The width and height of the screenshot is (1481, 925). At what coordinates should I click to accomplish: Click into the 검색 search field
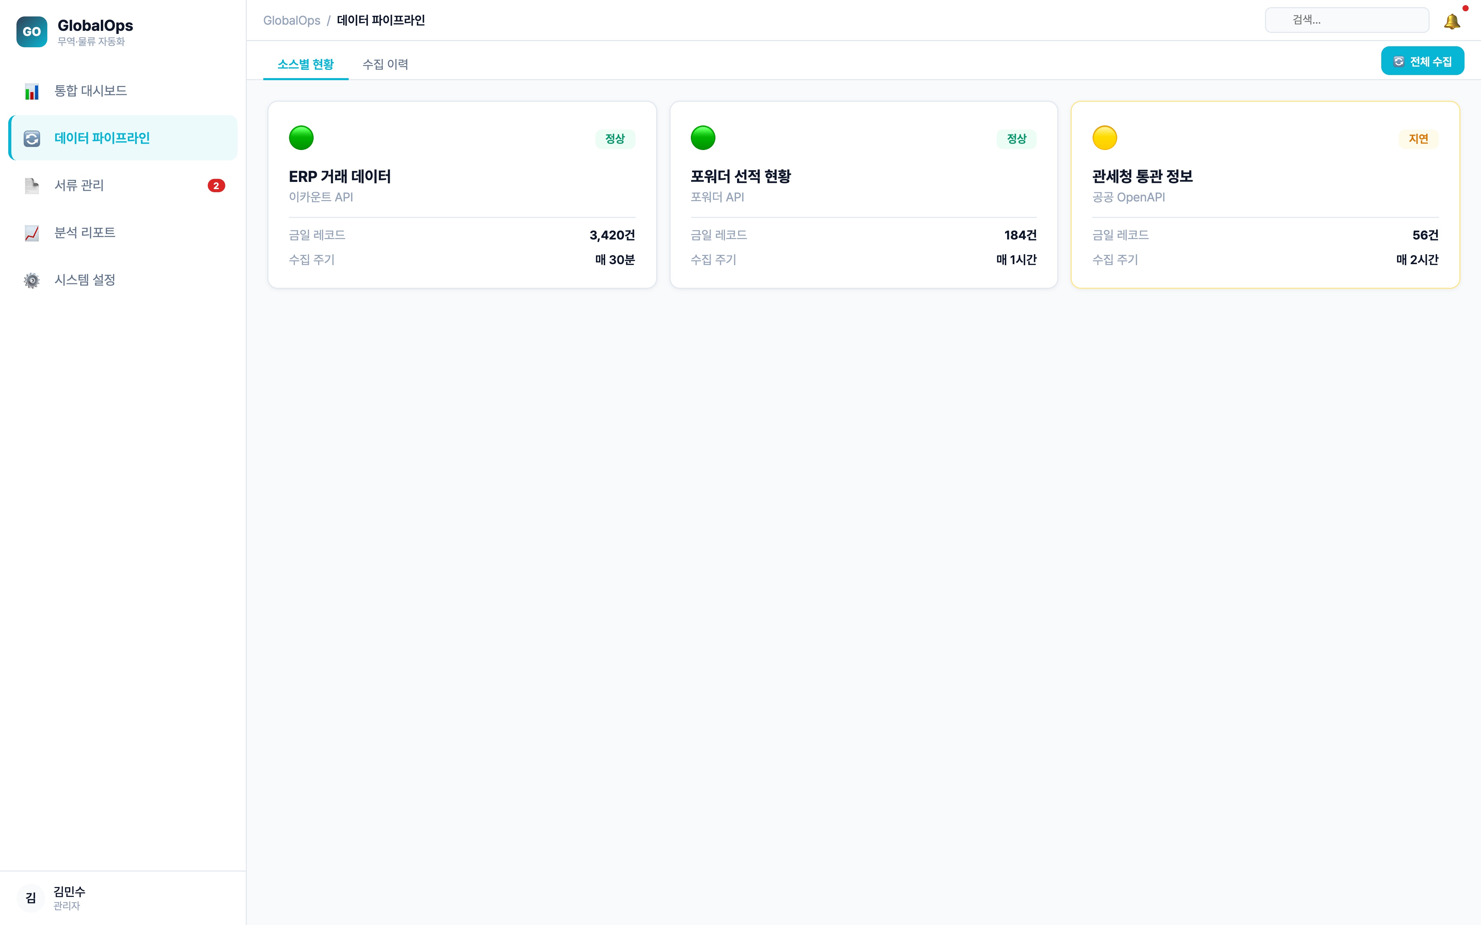coord(1346,20)
